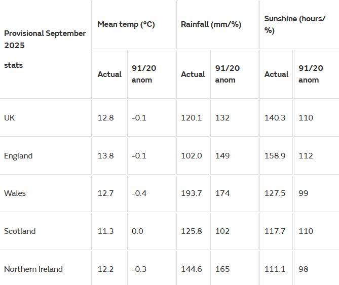Viewport: 339px width, 285px height.
Task: Select the "Actual" subheader under Rainfall
Action: (x=193, y=74)
